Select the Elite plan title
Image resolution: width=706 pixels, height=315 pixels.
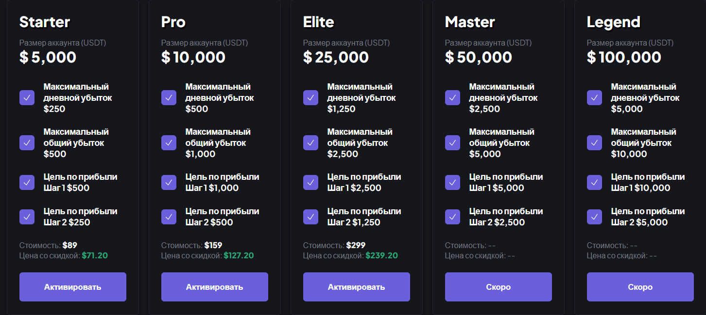click(318, 22)
